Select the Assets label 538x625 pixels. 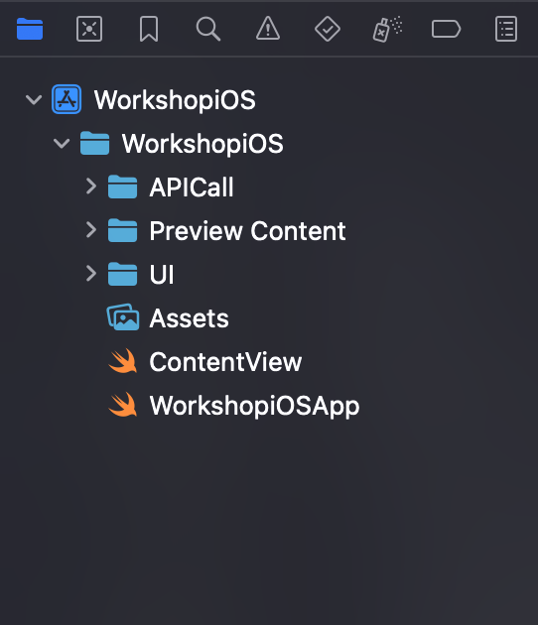click(x=189, y=318)
